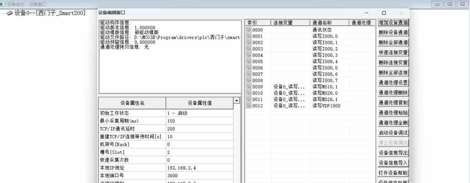Click the 初始工作状态 value '1 - 启动'
This screenshot has height=183, width=470.
click(x=199, y=113)
